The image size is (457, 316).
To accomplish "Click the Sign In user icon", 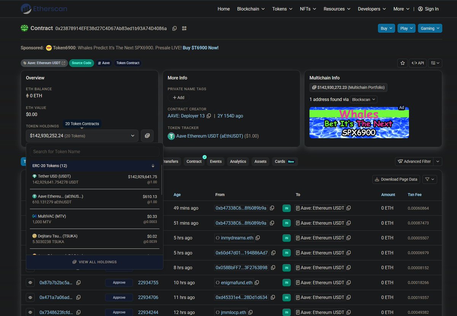I will (x=420, y=9).
